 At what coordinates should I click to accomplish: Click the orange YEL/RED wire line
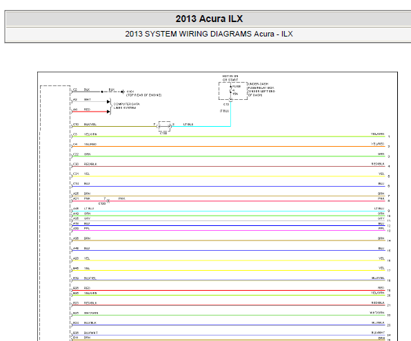tap(228, 147)
